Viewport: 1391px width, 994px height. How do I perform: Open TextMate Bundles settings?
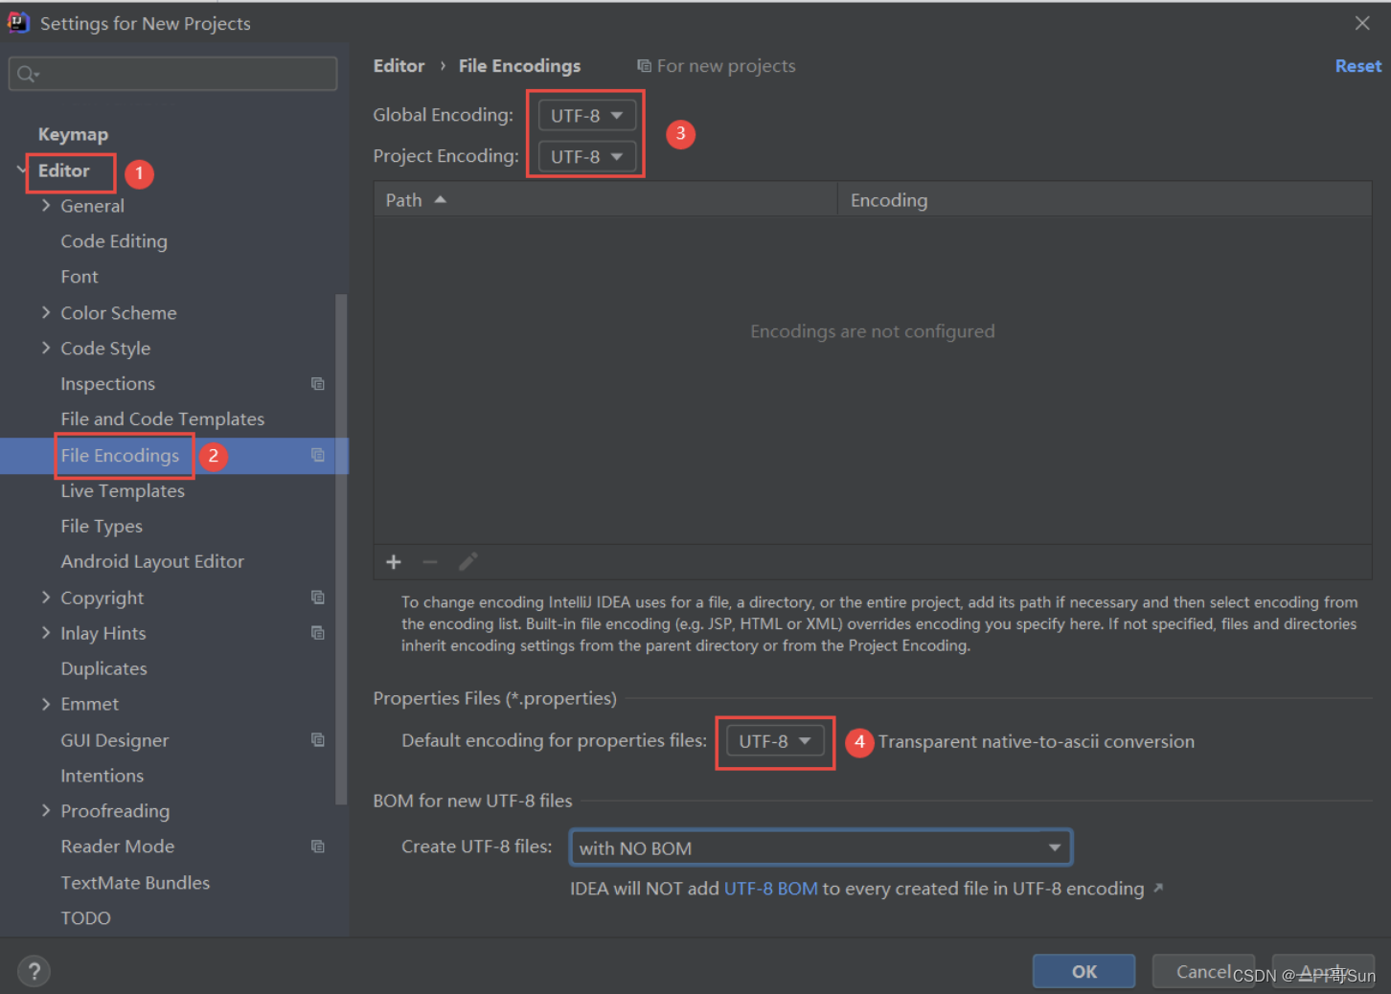pos(135,883)
